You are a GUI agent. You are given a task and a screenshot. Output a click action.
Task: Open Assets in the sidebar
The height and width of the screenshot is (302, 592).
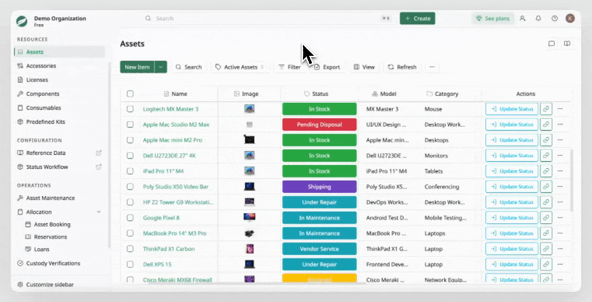tap(60, 52)
